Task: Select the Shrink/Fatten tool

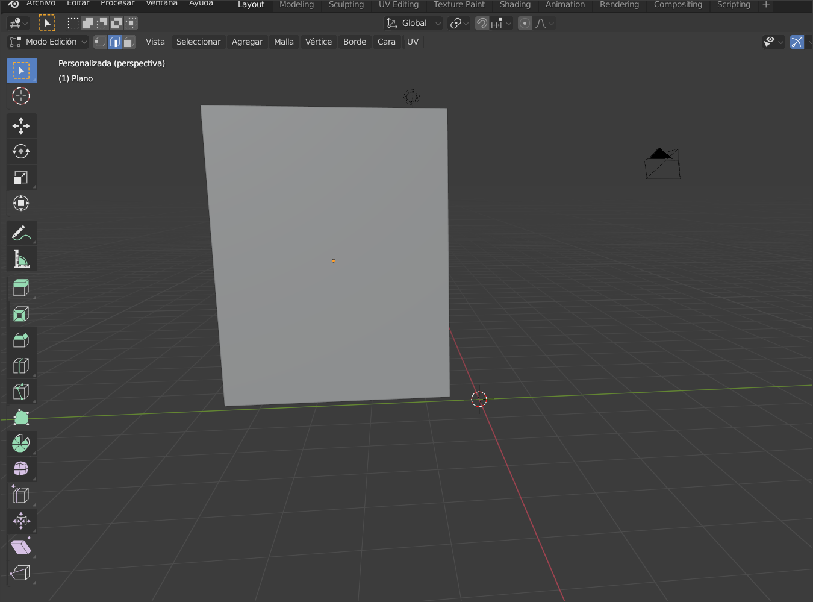Action: (x=22, y=521)
